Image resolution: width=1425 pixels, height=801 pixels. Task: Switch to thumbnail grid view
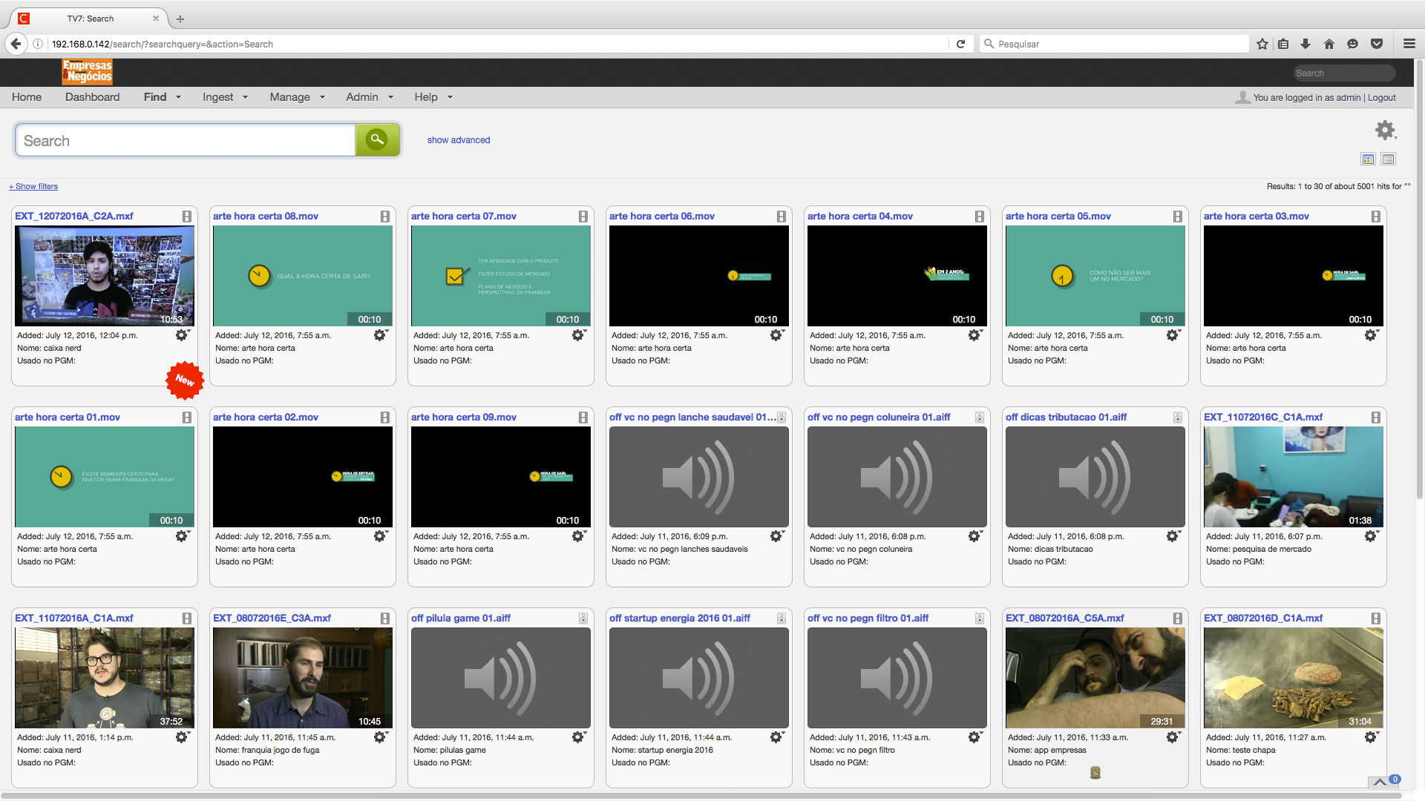point(1368,159)
